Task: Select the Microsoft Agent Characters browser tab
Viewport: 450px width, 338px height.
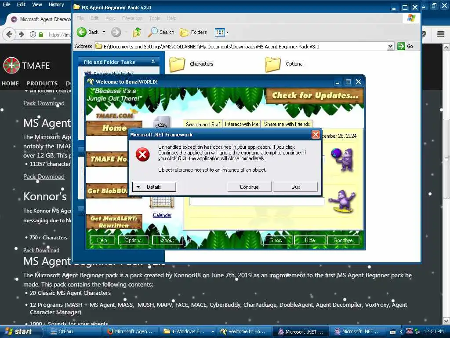Action: (x=40, y=19)
